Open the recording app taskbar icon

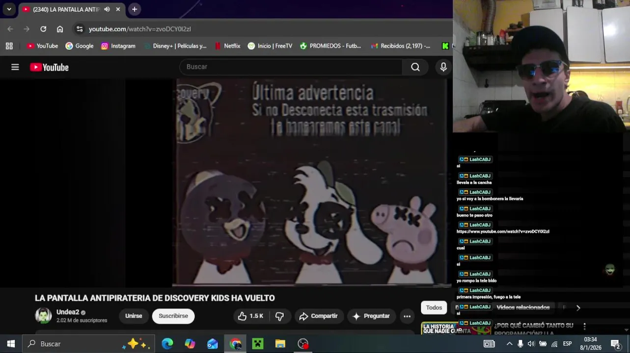click(x=303, y=344)
